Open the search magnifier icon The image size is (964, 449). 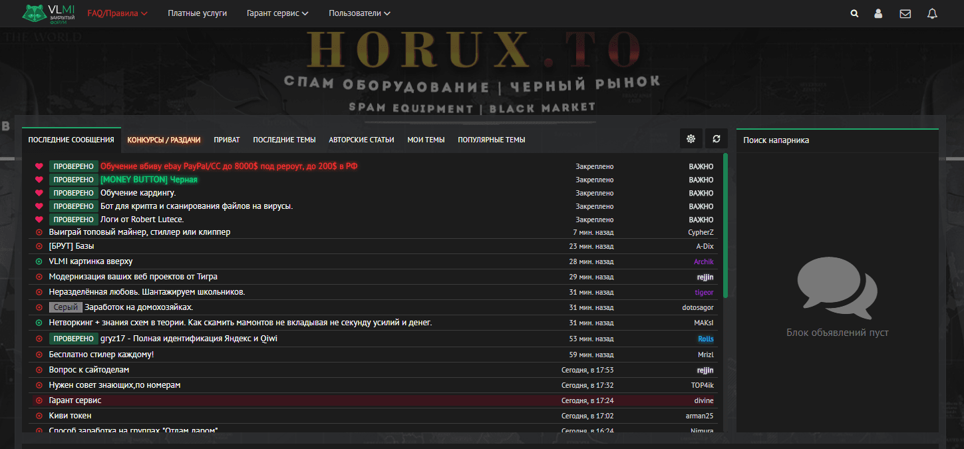pyautogui.click(x=854, y=13)
